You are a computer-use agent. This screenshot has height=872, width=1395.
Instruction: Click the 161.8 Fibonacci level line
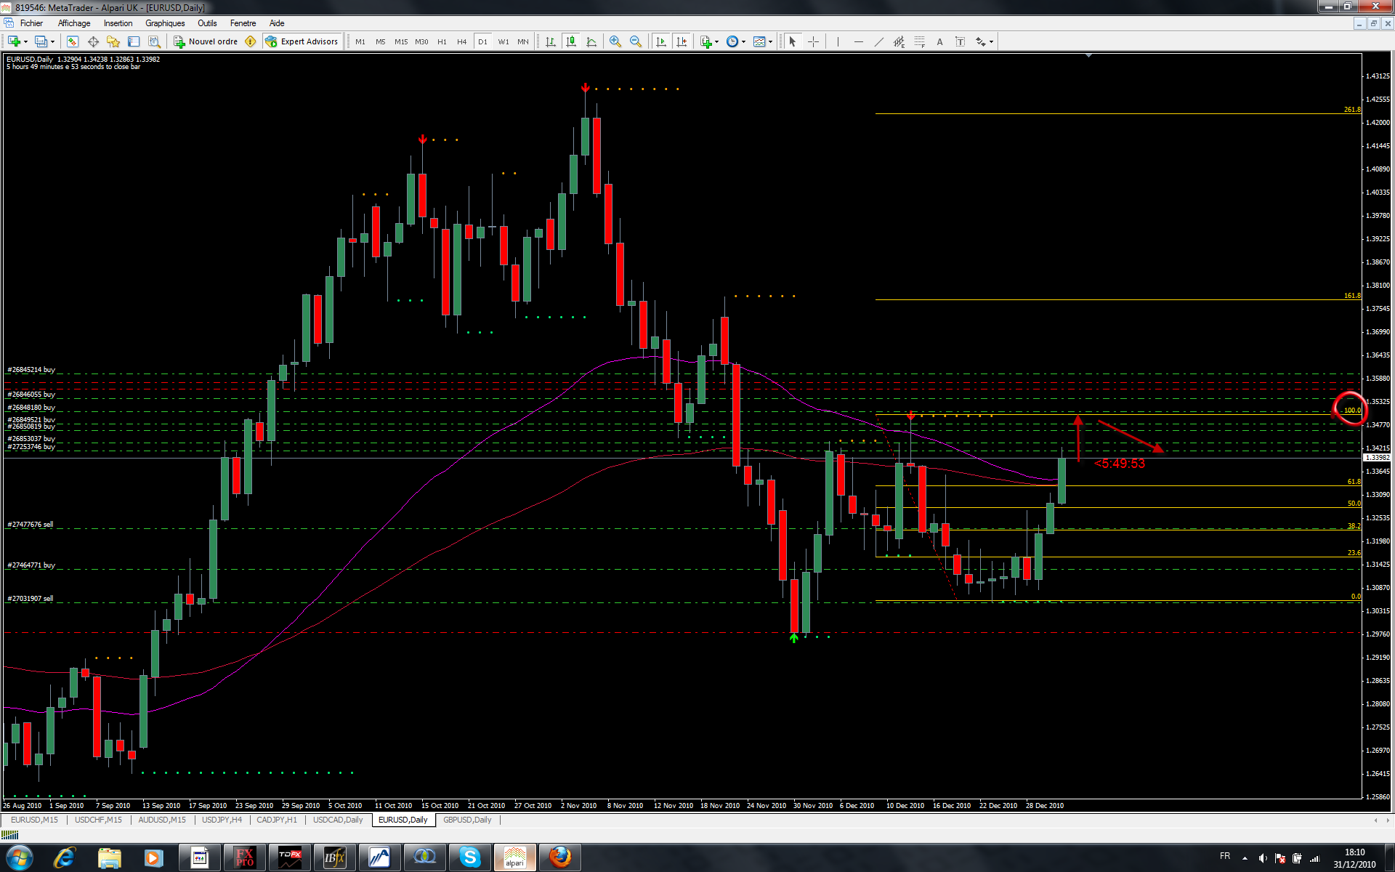click(1090, 299)
